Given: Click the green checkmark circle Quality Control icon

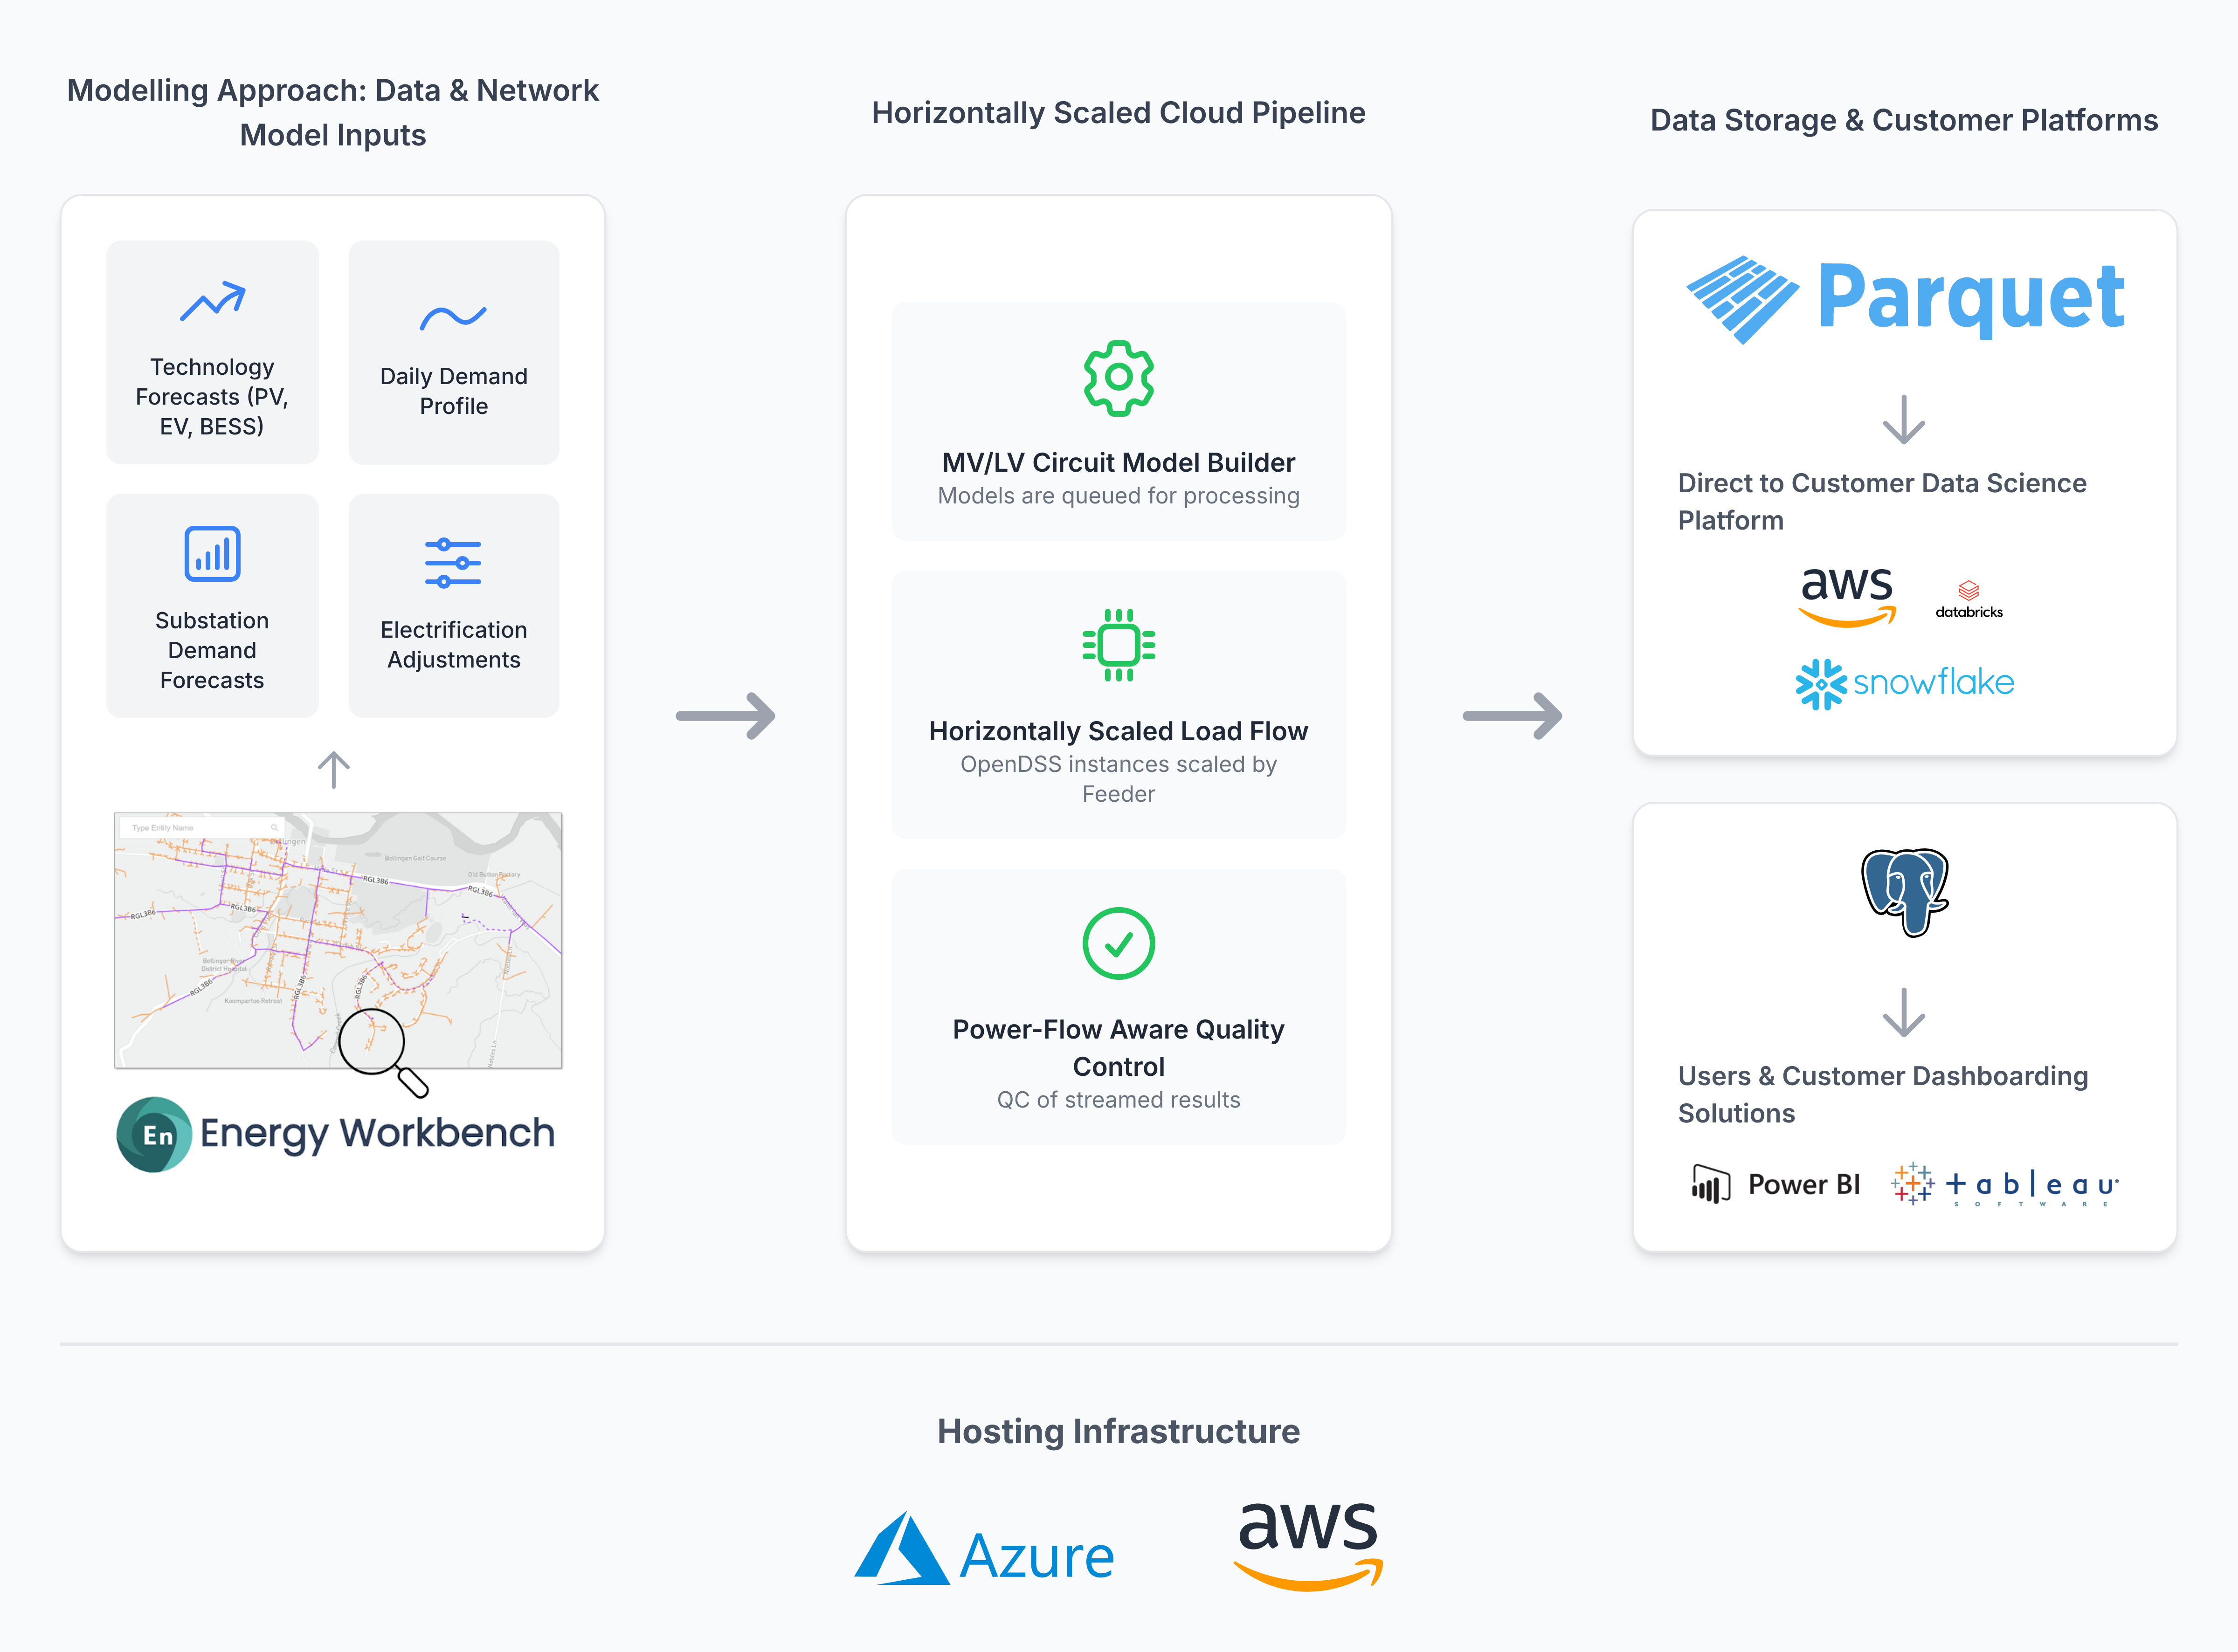Looking at the screenshot, I should 1118,943.
